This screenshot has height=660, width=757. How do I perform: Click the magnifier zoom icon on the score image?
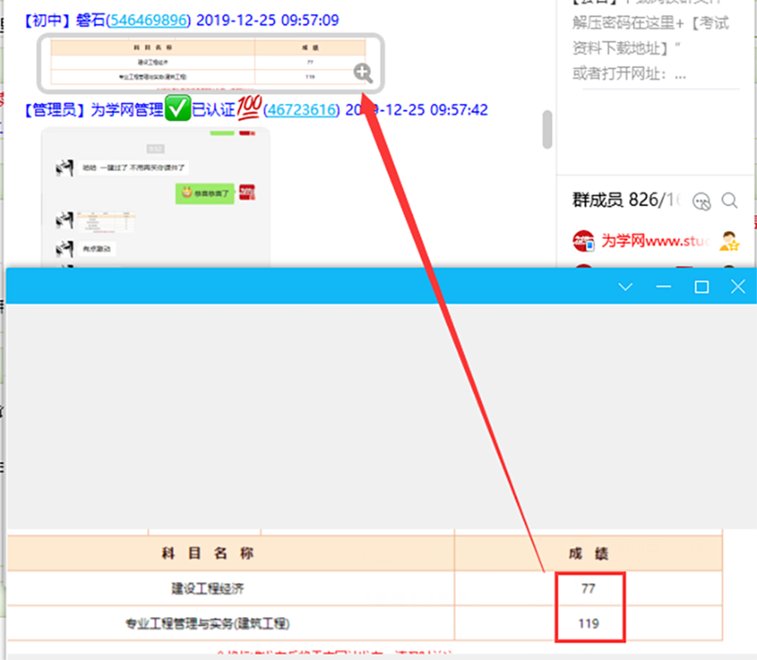point(362,73)
